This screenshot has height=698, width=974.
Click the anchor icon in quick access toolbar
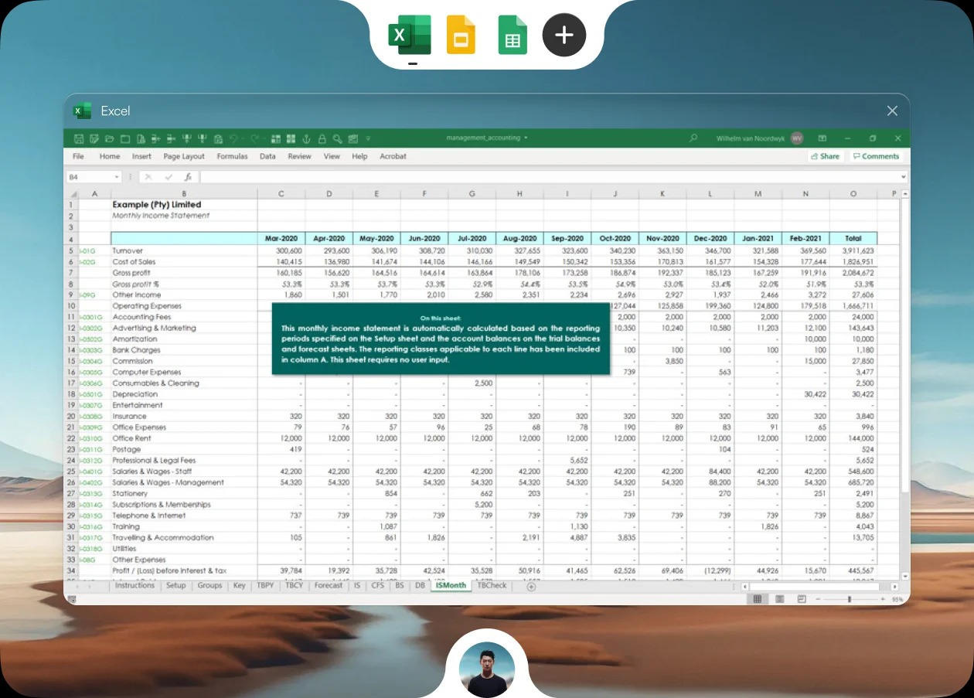tap(306, 138)
